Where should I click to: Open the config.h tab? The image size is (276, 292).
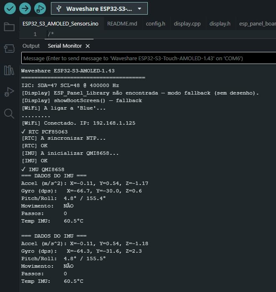(155, 24)
